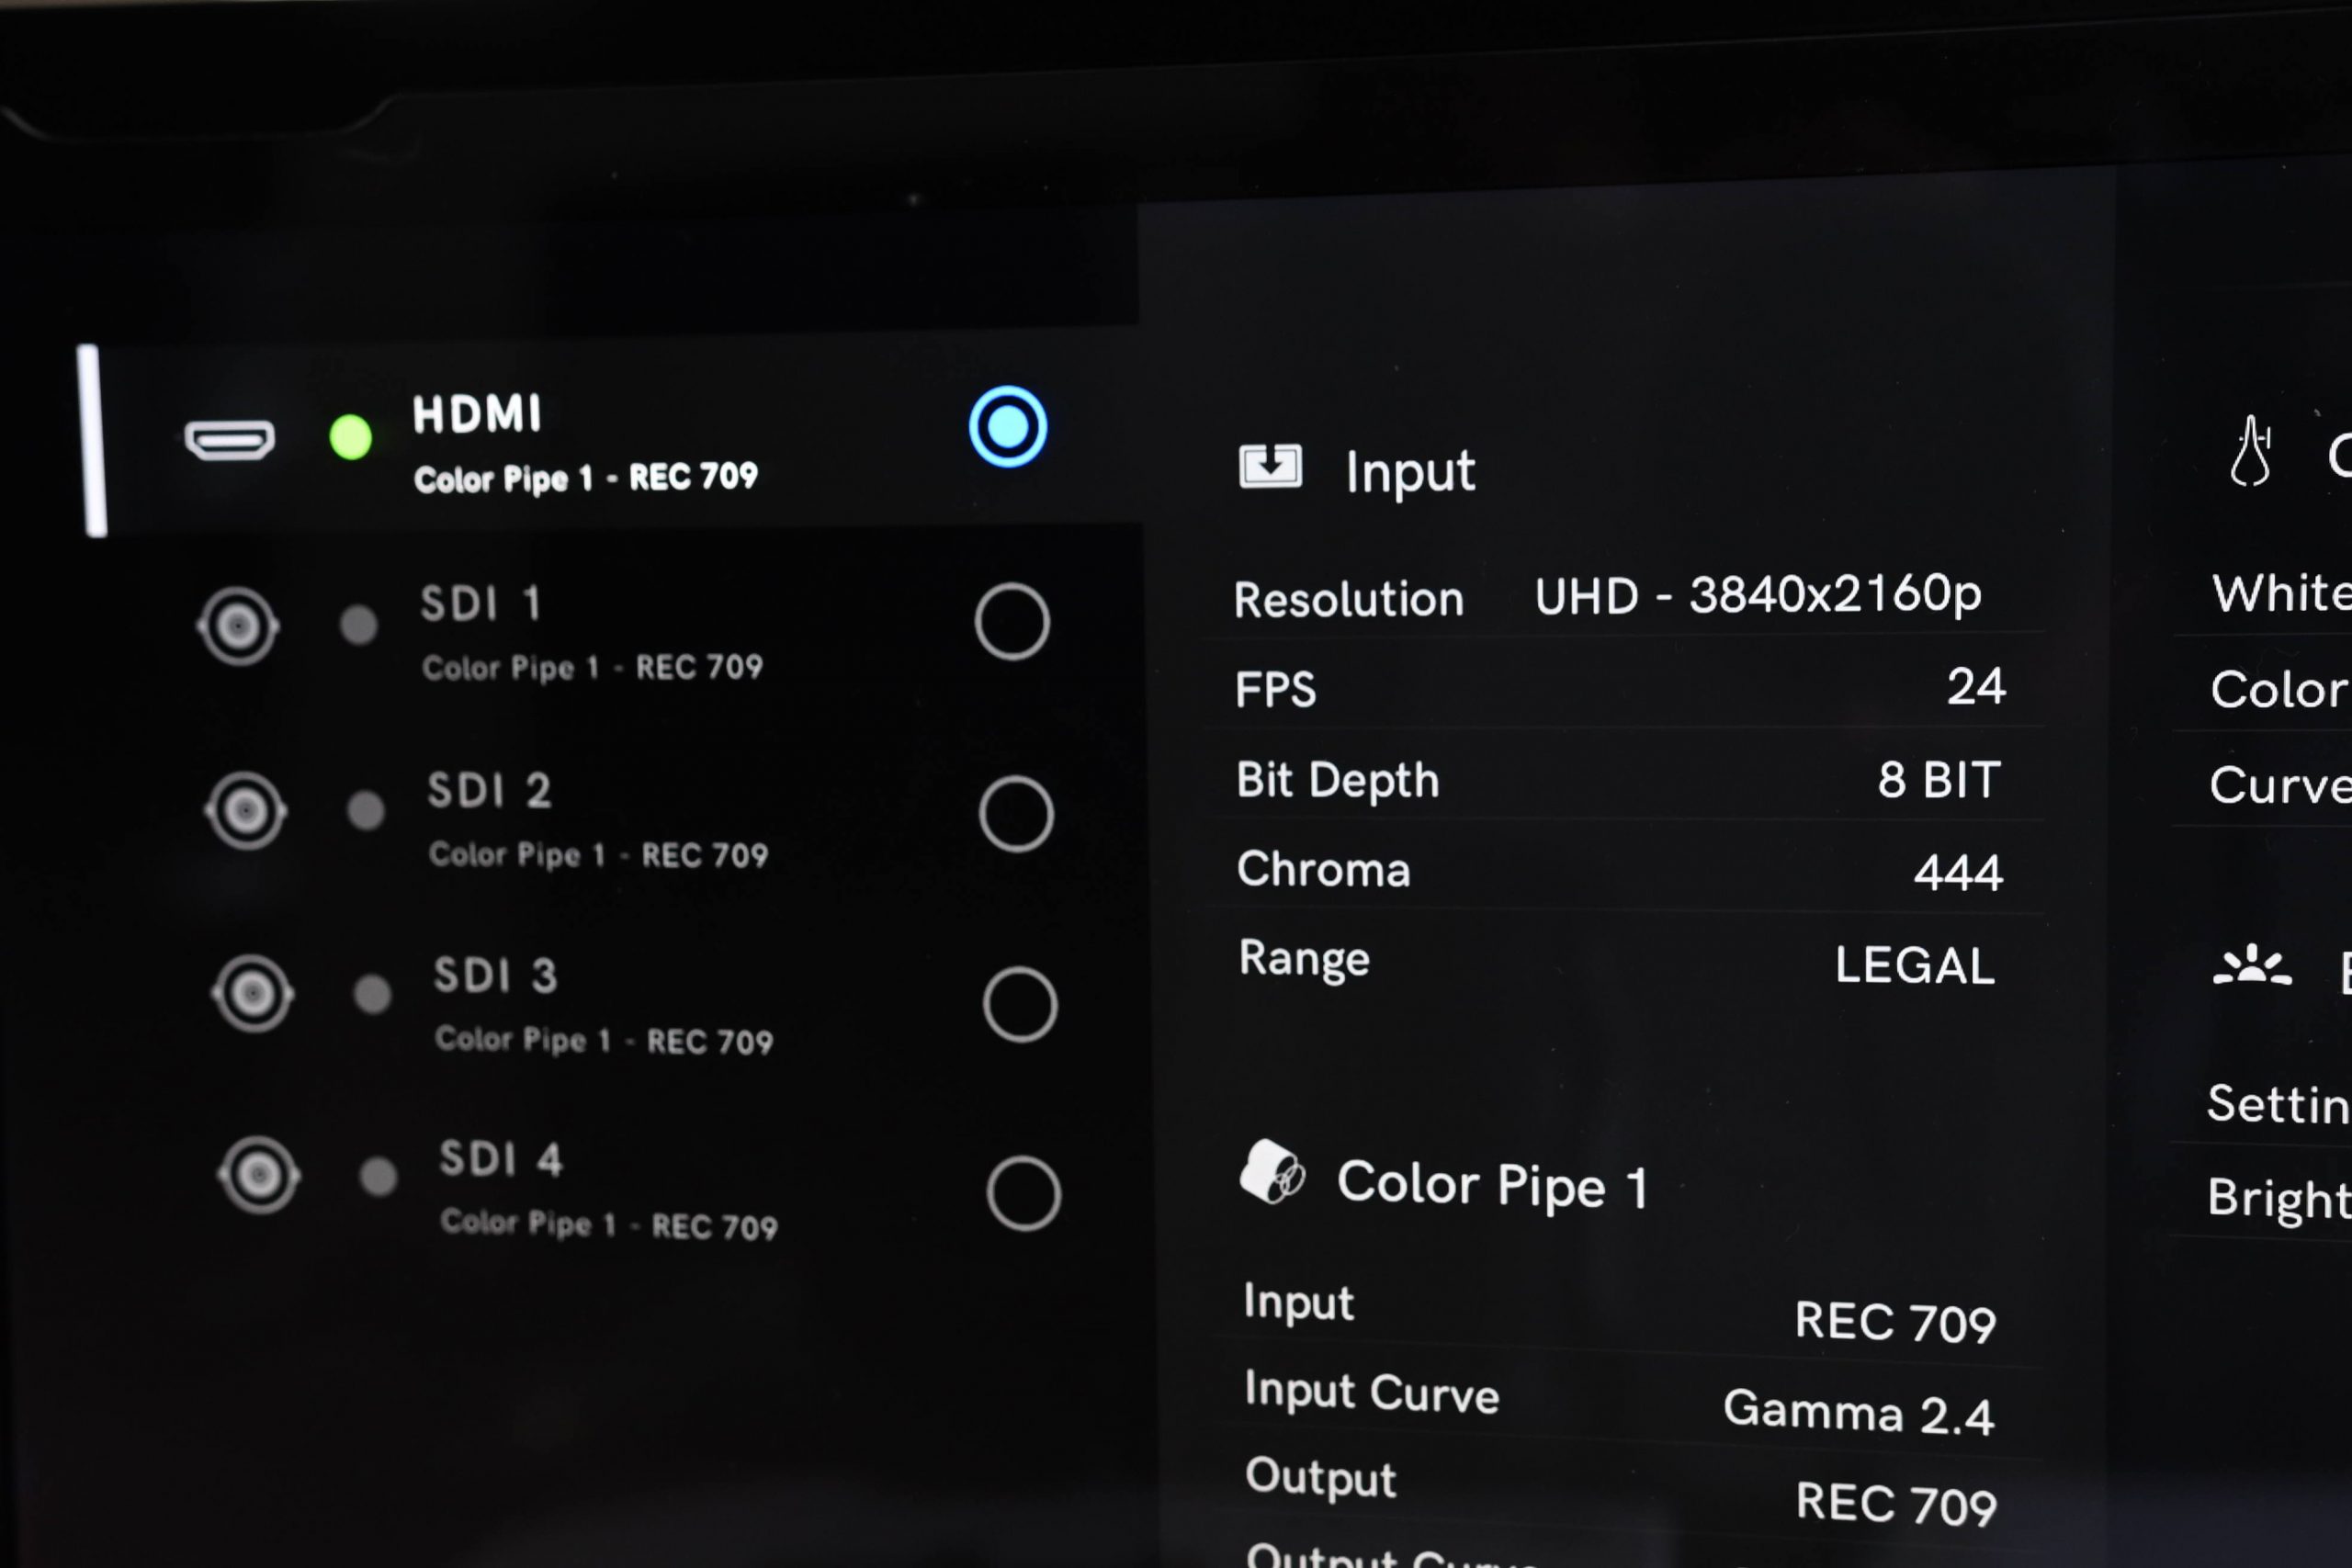
Task: Click the Color Pipe 1 section icon
Action: (1273, 1171)
